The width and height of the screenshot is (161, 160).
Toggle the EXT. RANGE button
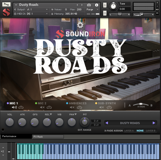pyautogui.click(x=85, y=130)
